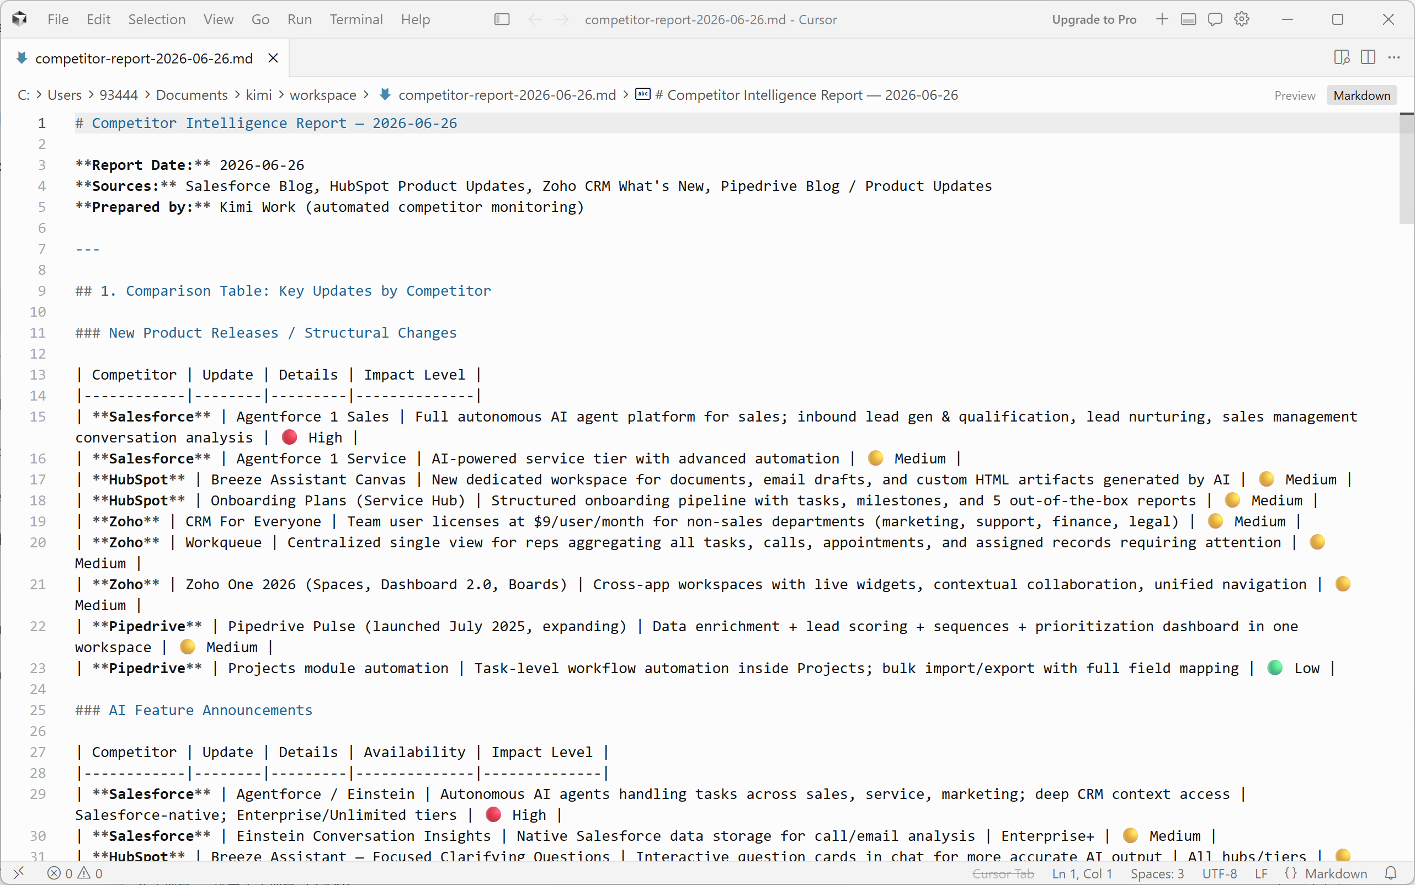This screenshot has width=1415, height=885.
Task: Toggle the primary sidebar layout icon
Action: 502,19
